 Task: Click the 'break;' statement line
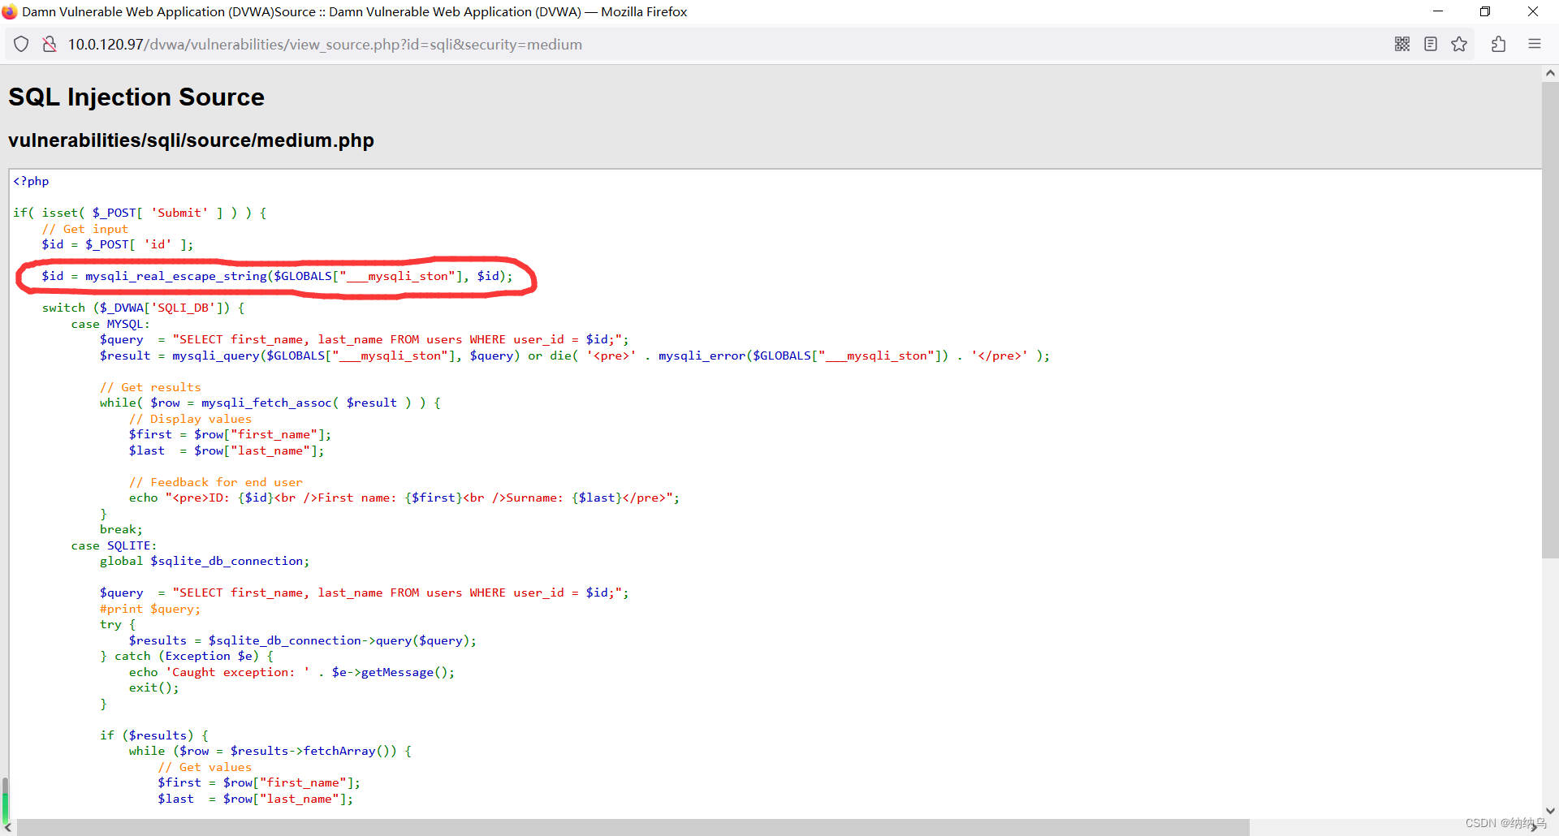pos(121,529)
